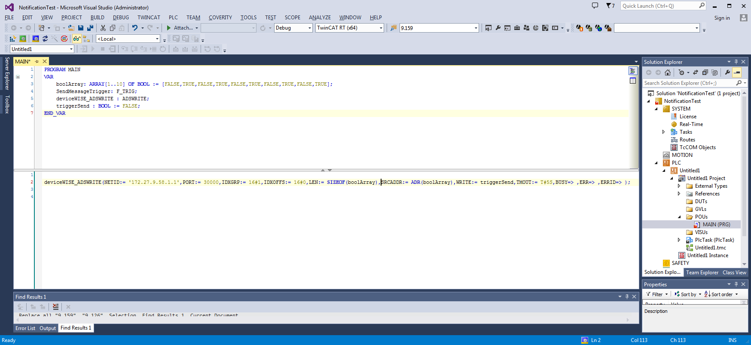This screenshot has height=345, width=751.
Task: Click the TwinCAT Restart Run Mode green icon
Action: 23,39
